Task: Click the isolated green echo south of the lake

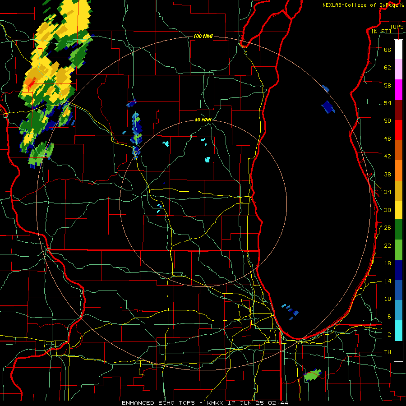Action: 313,375
